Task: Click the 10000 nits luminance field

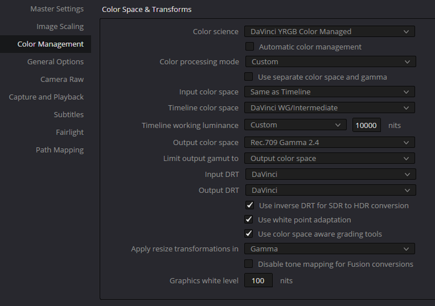Action: coord(366,125)
